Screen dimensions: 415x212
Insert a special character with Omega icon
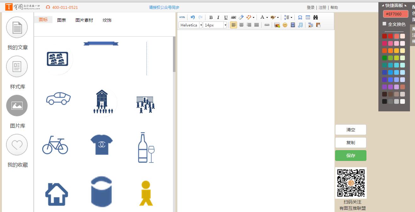(x=300, y=17)
